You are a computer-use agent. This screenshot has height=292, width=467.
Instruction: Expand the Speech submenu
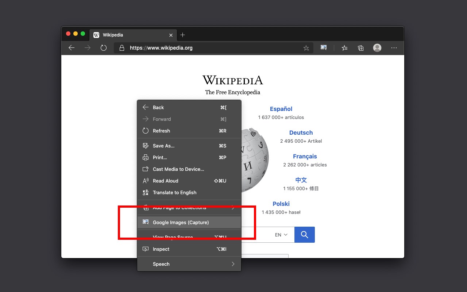pyautogui.click(x=189, y=264)
